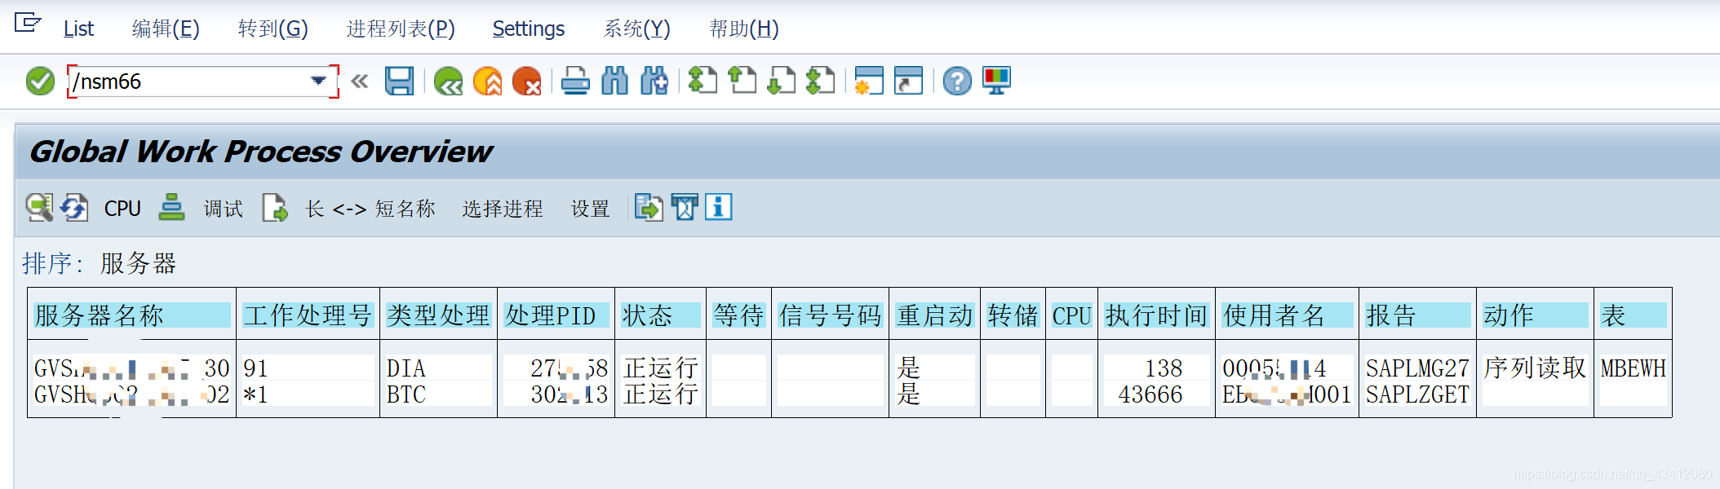Click the SAPLZGET report cell
Viewport: 1720px width, 489px height.
click(1417, 394)
